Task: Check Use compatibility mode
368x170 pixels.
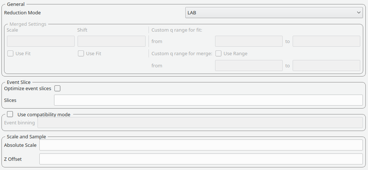Action: [x=10, y=114]
